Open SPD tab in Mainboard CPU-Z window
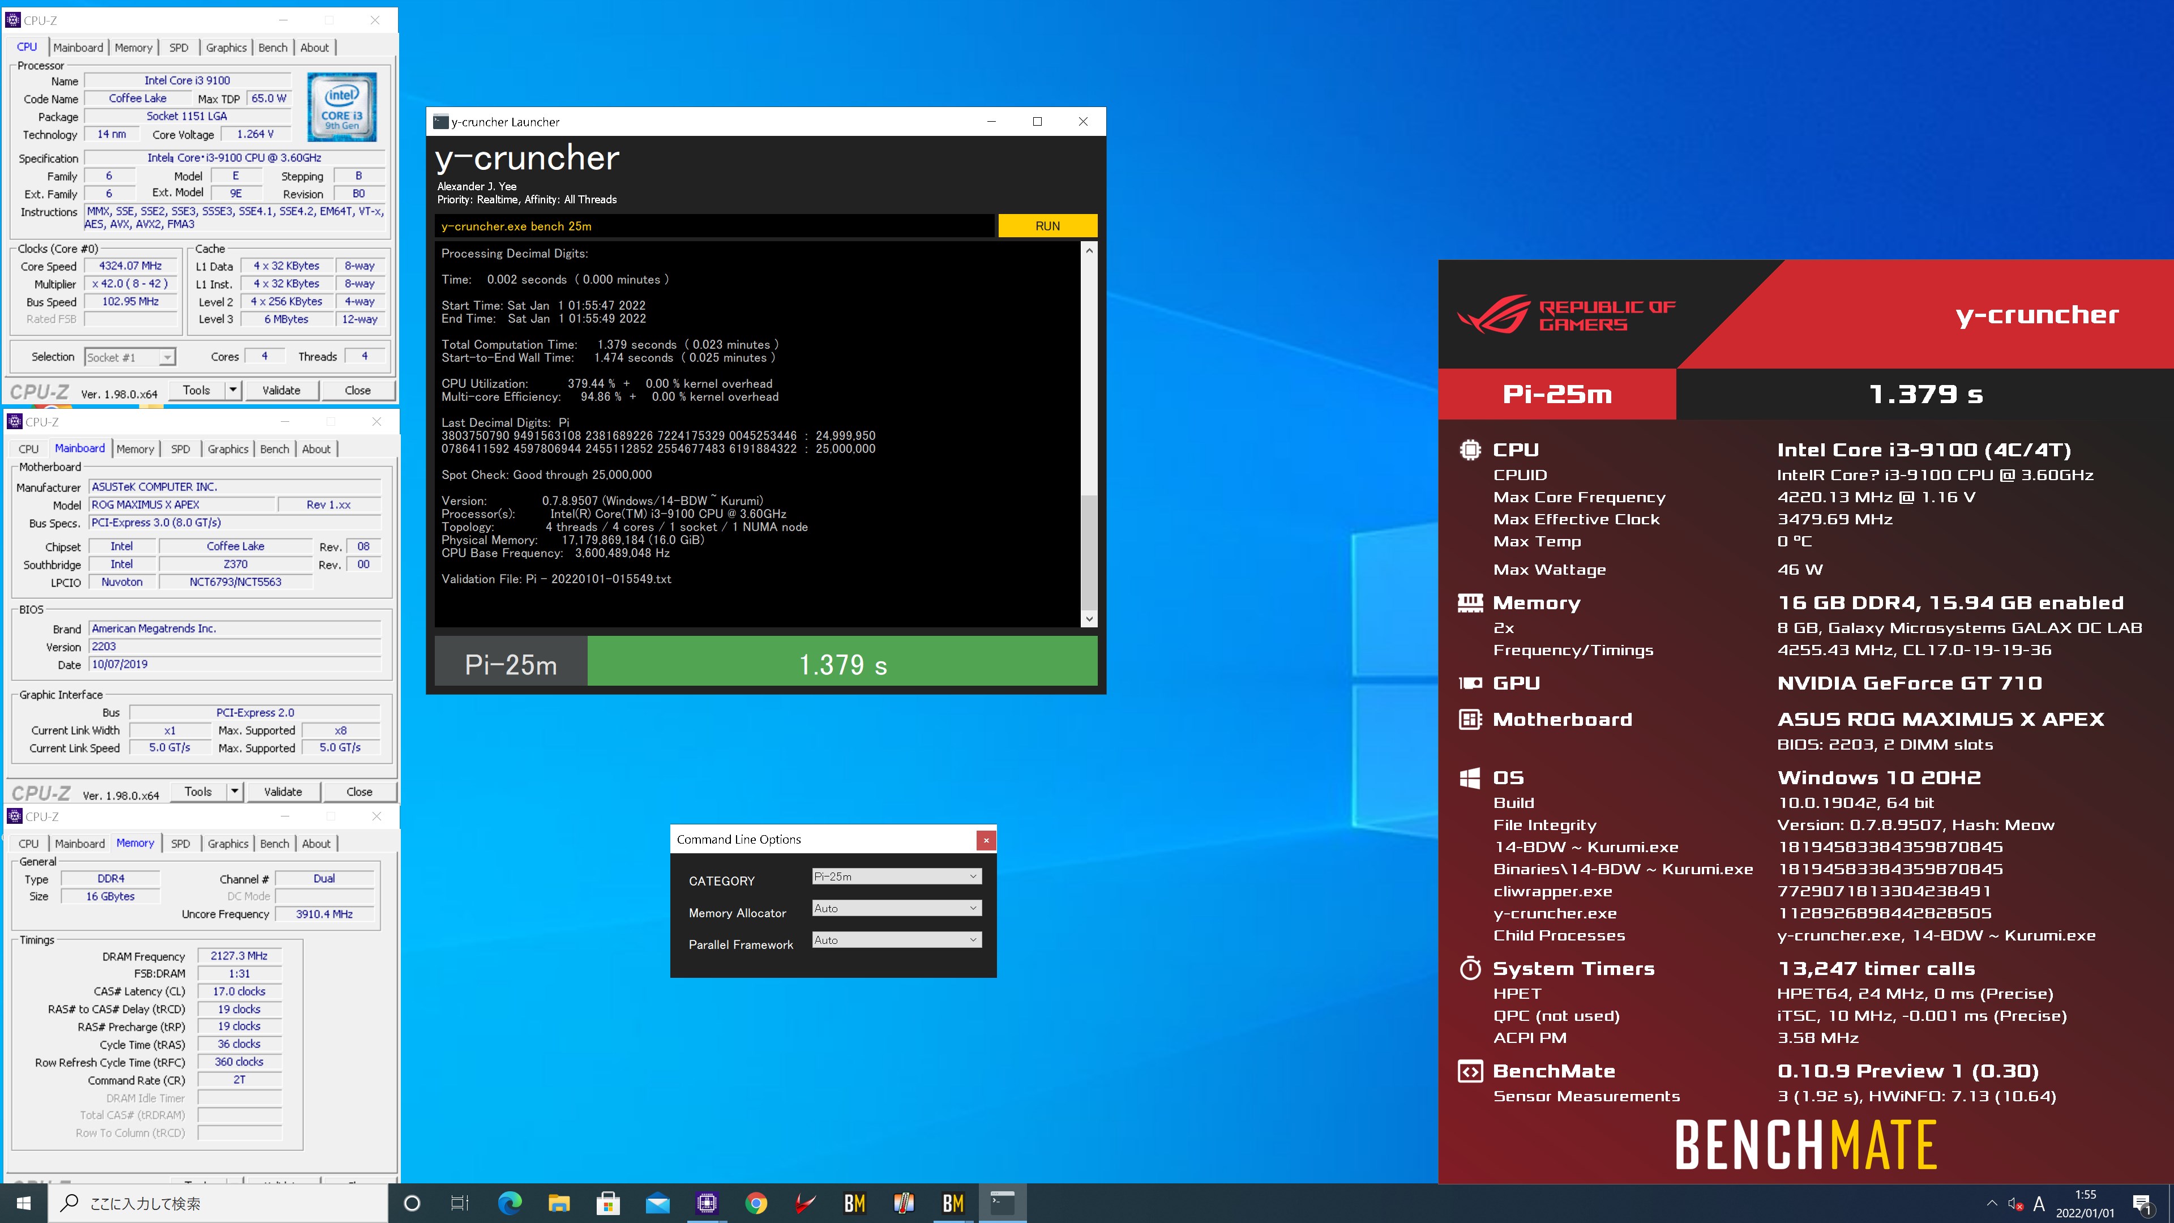Viewport: 2174px width, 1223px height. coord(181,449)
